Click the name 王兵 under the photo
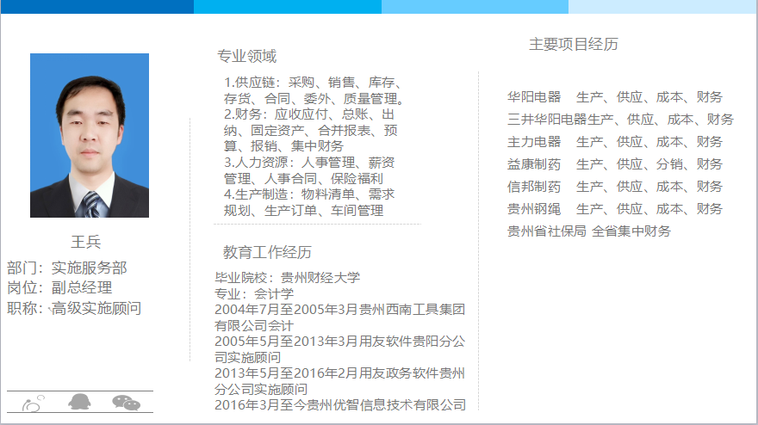 coord(85,242)
